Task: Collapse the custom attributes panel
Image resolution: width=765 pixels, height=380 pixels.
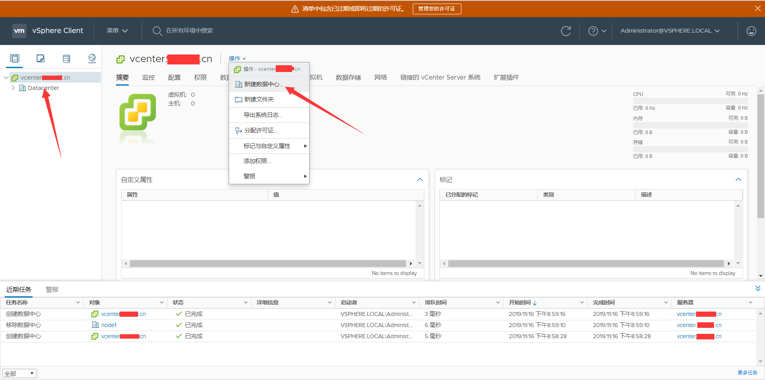Action: tap(420, 179)
